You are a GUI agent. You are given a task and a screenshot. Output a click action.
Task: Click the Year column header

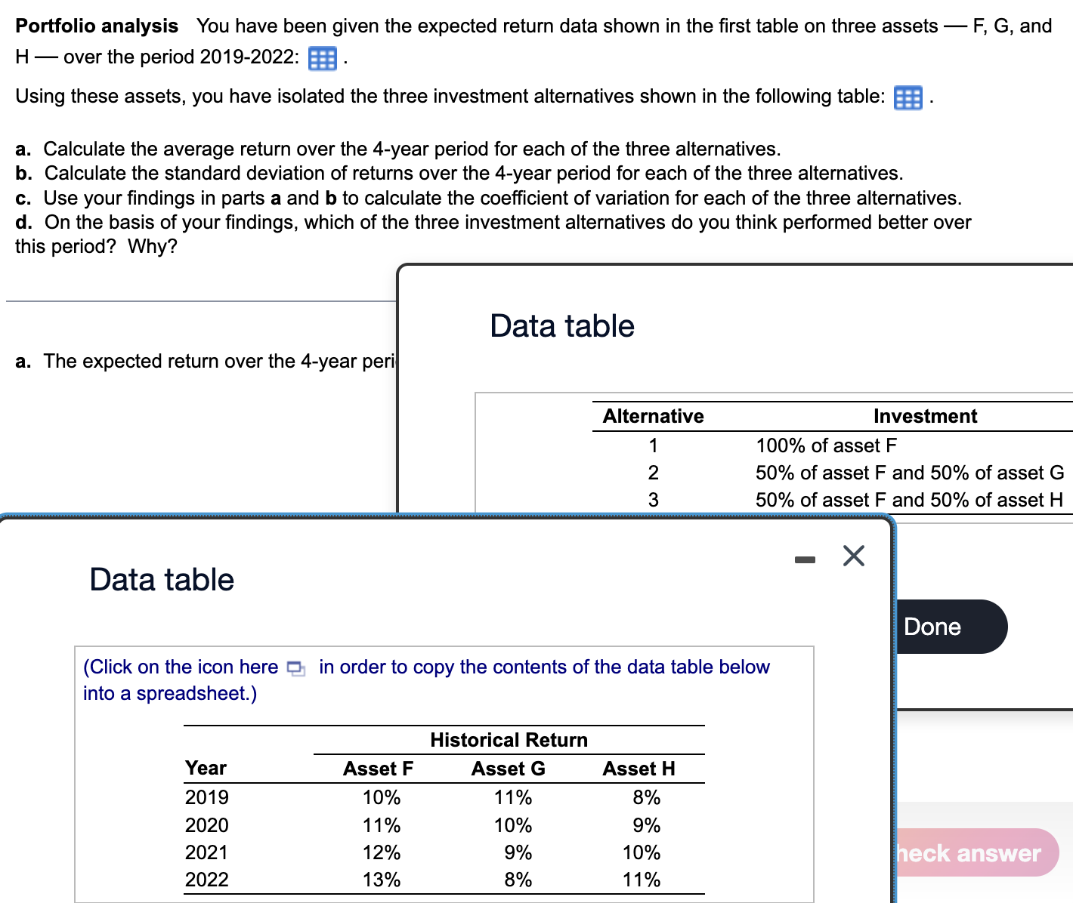(205, 768)
